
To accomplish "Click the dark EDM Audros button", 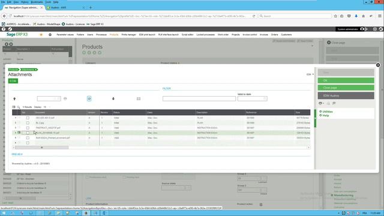I will tap(346, 95).
